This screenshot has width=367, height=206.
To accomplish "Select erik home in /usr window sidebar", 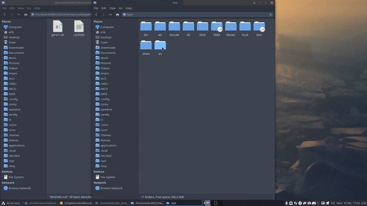I will [100, 32].
